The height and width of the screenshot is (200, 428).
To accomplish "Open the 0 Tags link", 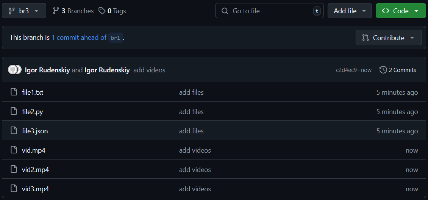I will (x=112, y=11).
